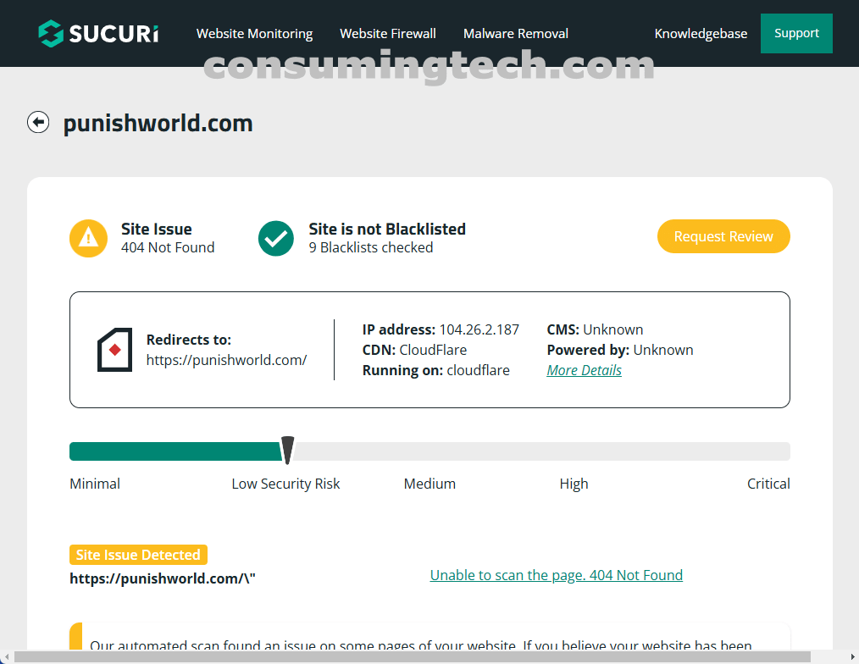Click the IP address 104.26.2.187 text

pyautogui.click(x=441, y=329)
